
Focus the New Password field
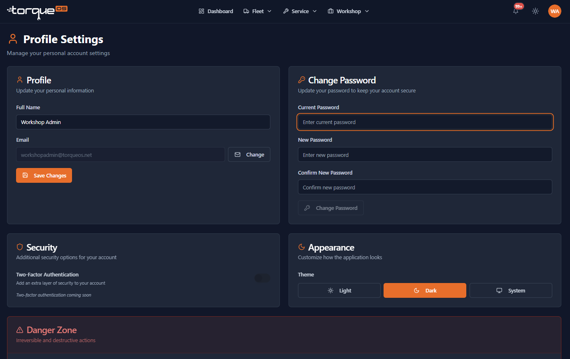[425, 154]
